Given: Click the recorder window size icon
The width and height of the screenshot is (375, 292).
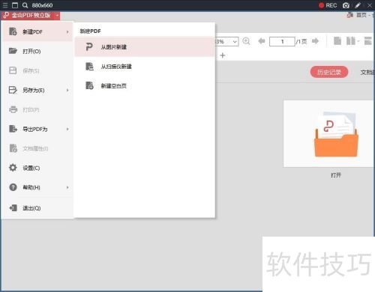Looking at the screenshot, I should 15,5.
